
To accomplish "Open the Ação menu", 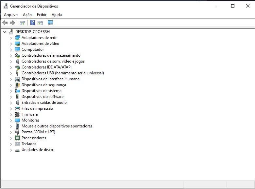I will [x=27, y=15].
